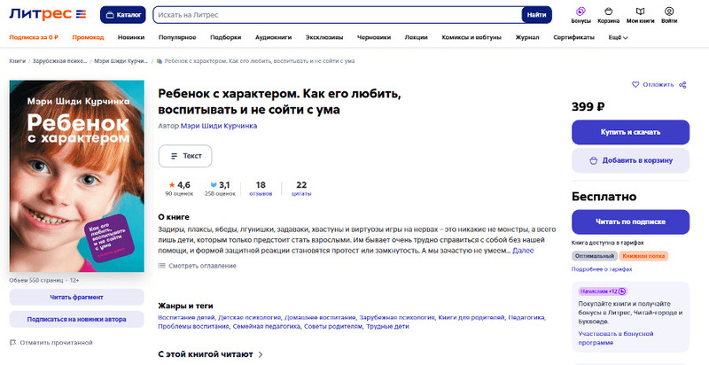Open Черновики section

[x=374, y=37]
